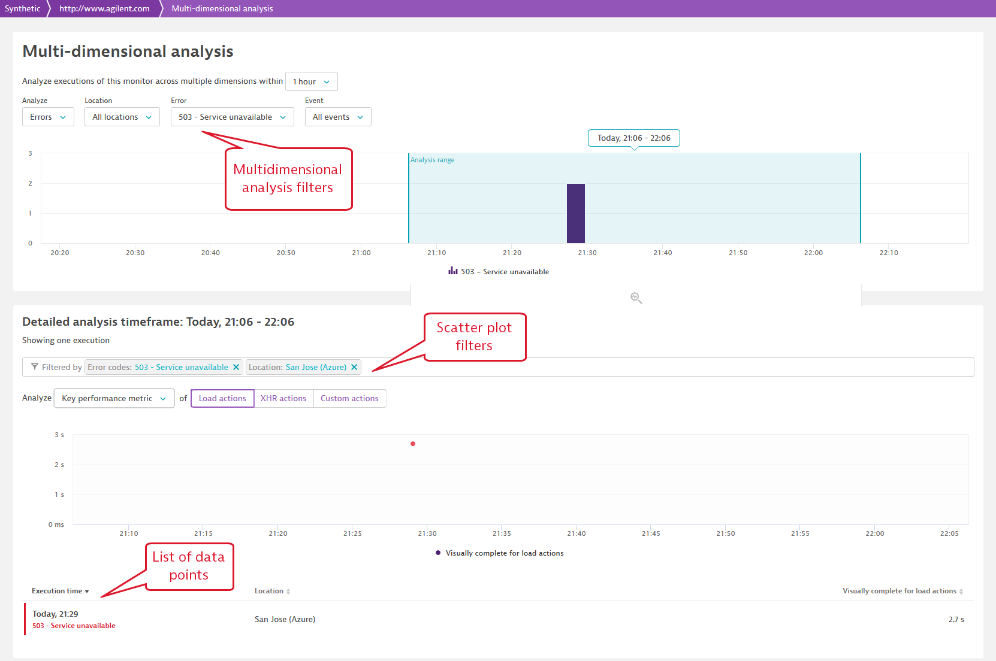Expand the All events dropdown
The height and width of the screenshot is (661, 996).
pos(338,117)
